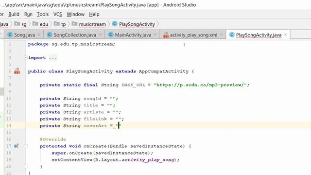Open the Run menu
Image resolution: width=311 pixels, height=175 pixels.
[28, 14]
